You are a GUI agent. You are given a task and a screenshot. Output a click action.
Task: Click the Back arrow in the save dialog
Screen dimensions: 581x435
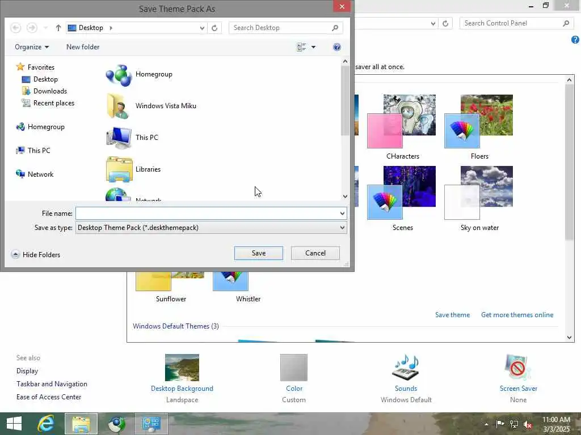(x=15, y=28)
